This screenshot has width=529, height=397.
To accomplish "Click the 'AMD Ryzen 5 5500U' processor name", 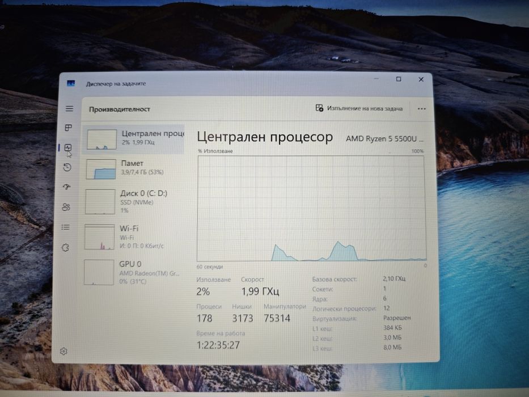I will (x=384, y=138).
